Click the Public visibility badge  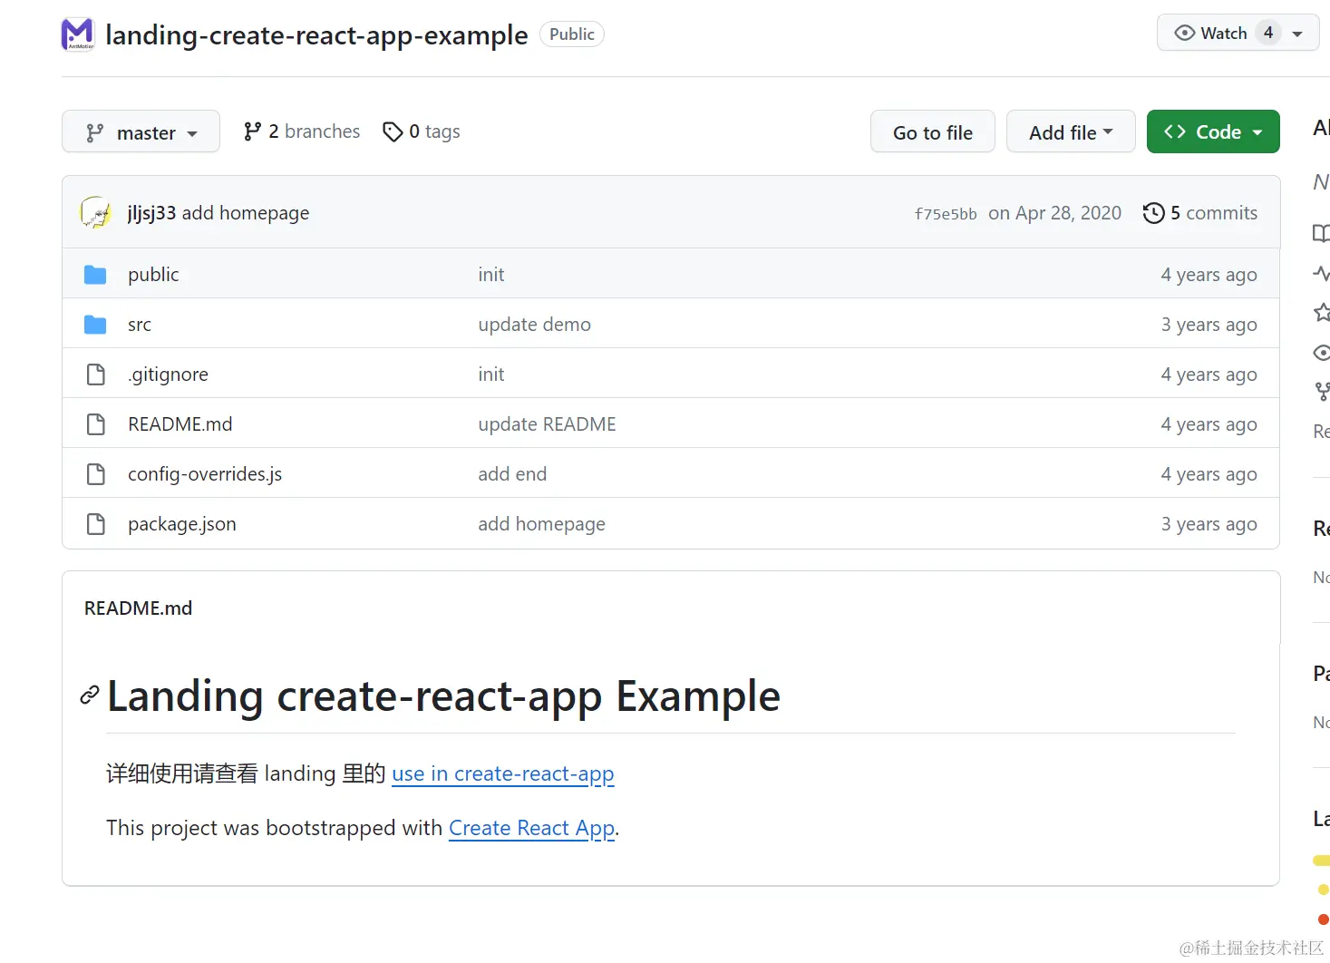(572, 34)
